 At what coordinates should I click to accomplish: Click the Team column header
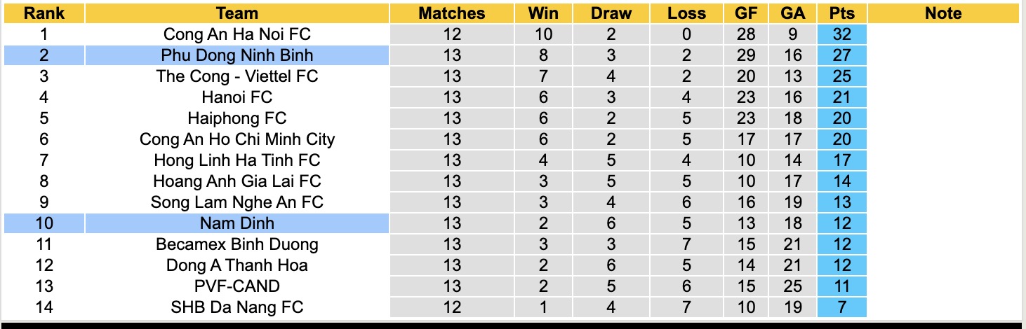[236, 13]
